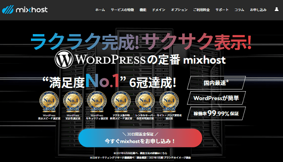Open the 調査方法の詳細はこちら link
The height and width of the screenshot is (162, 283).
[153, 153]
